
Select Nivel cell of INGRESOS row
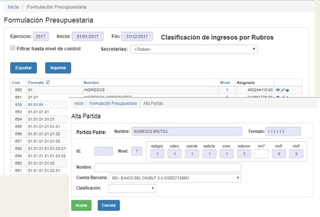coord(227,90)
